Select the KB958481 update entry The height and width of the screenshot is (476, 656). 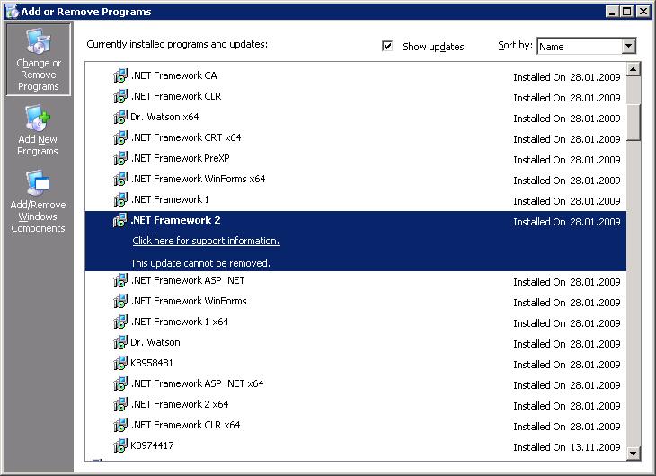click(356, 363)
